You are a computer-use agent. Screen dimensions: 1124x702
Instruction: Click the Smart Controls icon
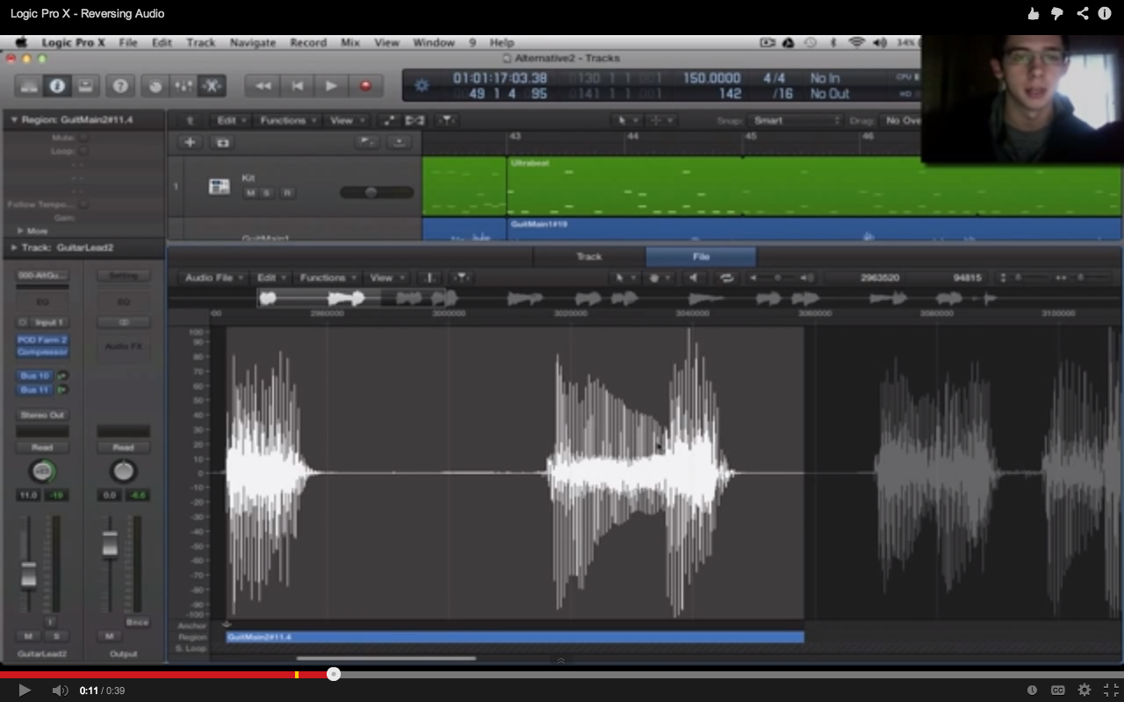pos(156,86)
